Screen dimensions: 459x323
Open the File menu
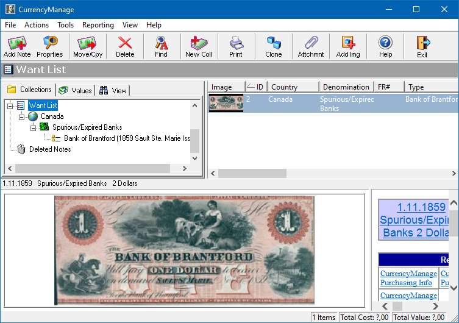(10, 25)
